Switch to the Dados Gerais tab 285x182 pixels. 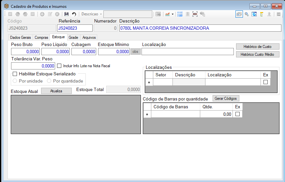click(x=20, y=38)
